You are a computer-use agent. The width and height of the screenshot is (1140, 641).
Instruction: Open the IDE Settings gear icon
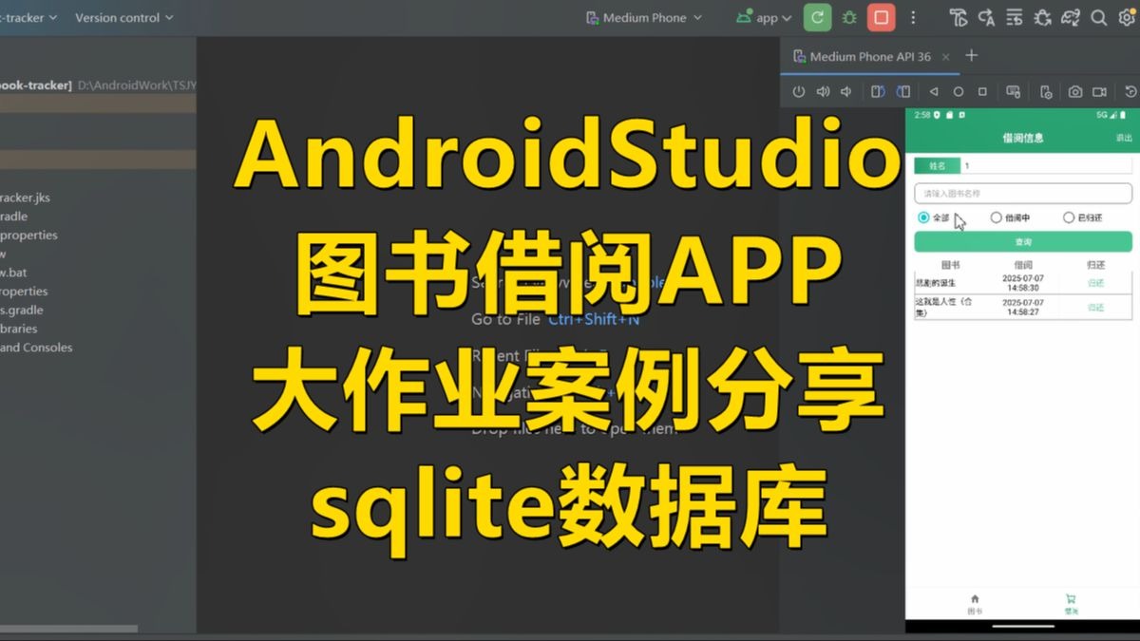click(1127, 16)
